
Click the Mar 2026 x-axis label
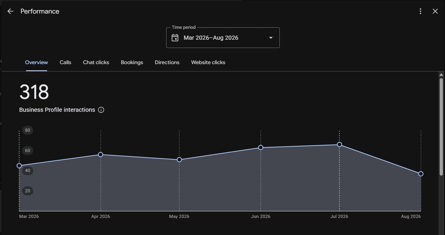(x=29, y=216)
